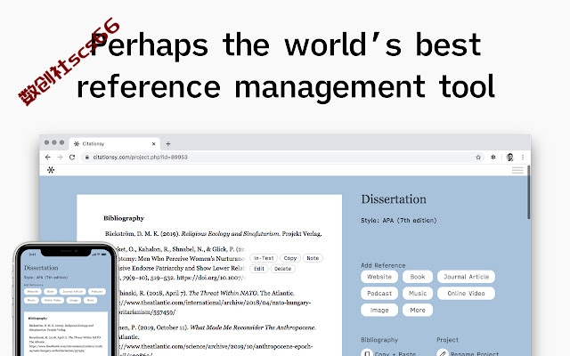
Task: Tap the Dissertation title on the phone
Action: tap(41, 268)
